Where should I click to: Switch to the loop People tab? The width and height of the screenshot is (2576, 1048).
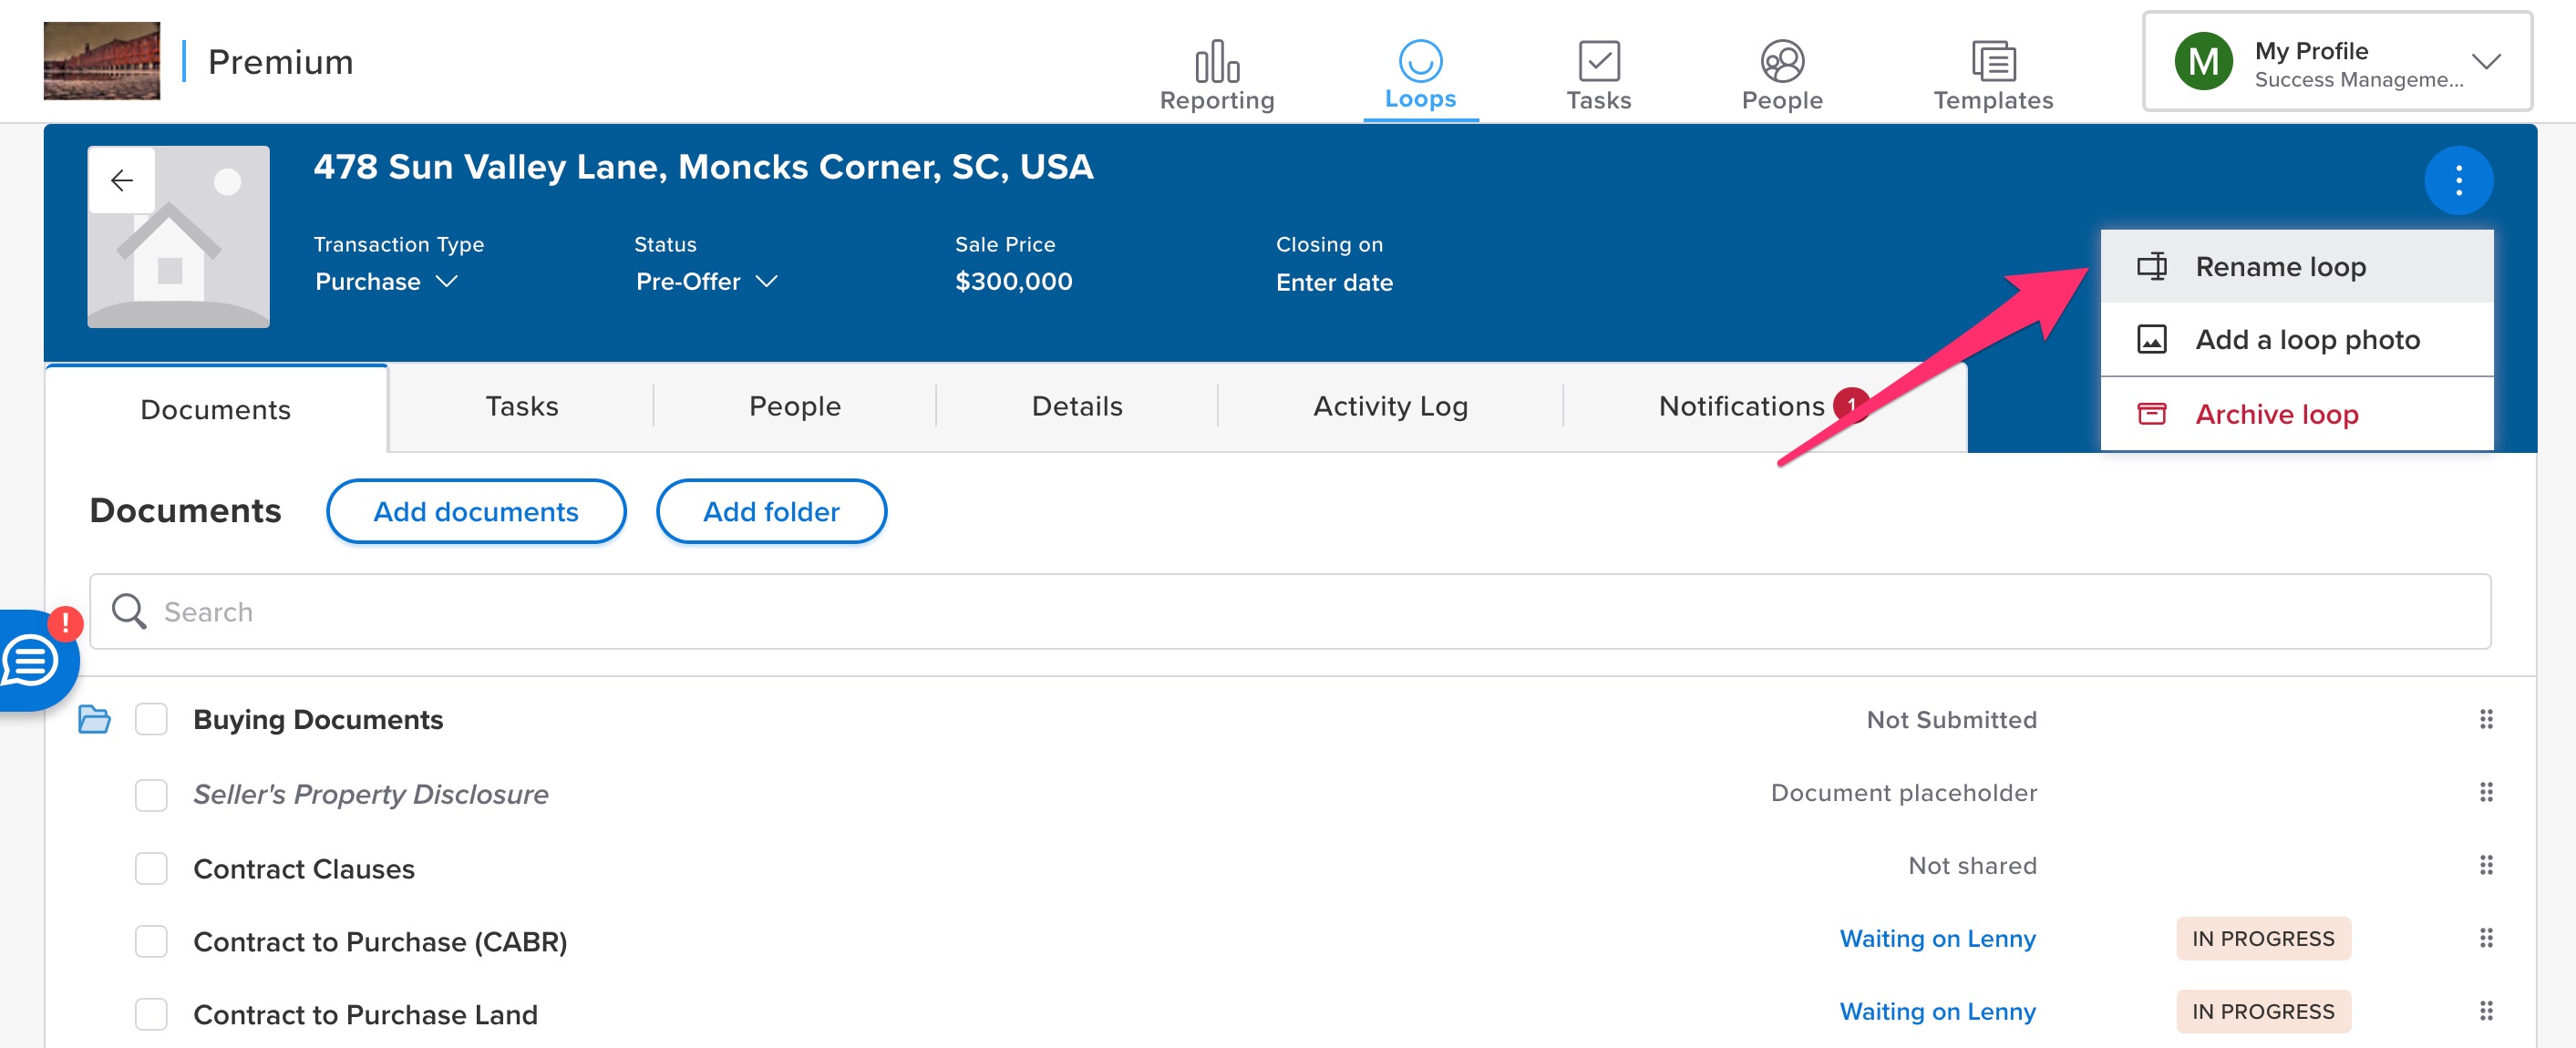coord(794,406)
